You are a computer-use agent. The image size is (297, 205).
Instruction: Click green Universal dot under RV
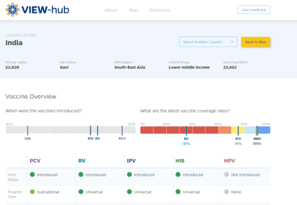[x=81, y=191]
